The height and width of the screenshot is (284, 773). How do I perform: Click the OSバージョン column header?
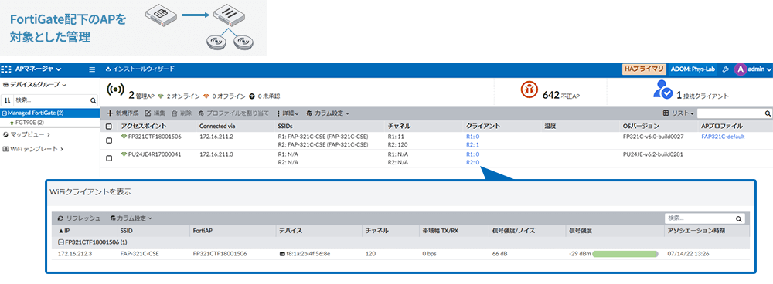tap(641, 127)
